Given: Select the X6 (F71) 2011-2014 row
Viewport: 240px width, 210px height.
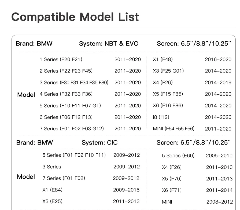Looking at the screenshot, I should 197,190.
